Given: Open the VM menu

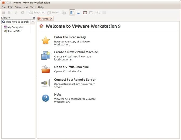Looking at the screenshot, I should click(26, 7).
